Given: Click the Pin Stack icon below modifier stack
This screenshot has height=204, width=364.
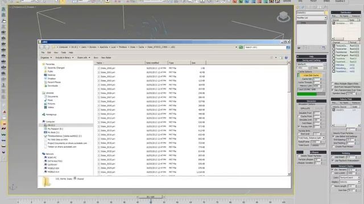Looking at the screenshot, I should coord(299,48).
